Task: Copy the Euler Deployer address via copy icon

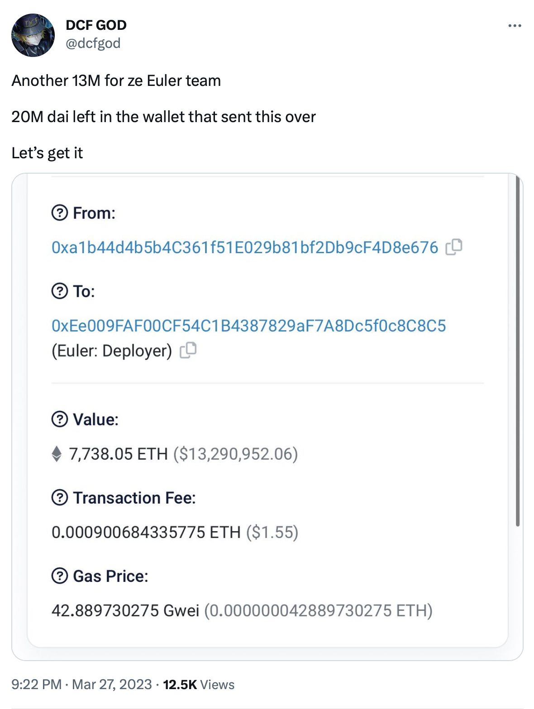Action: tap(188, 350)
